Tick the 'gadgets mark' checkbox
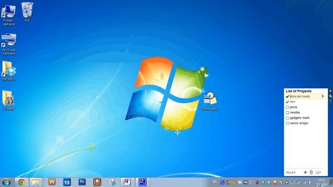Image resolution: width=333 pixels, height=187 pixels. (287, 118)
